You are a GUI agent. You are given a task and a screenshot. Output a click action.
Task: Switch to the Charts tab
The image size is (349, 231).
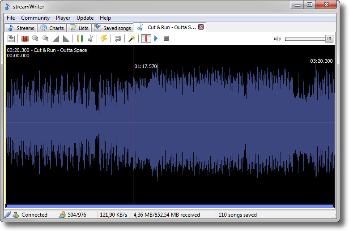tap(52, 28)
